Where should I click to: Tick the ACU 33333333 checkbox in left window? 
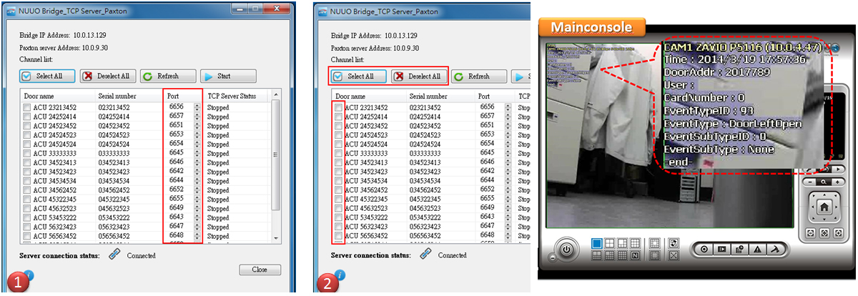coord(26,153)
